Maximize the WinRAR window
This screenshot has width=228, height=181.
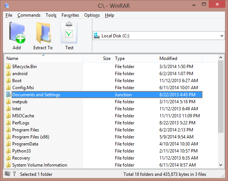click(204, 4)
